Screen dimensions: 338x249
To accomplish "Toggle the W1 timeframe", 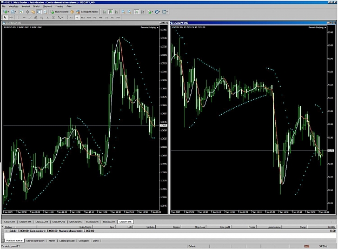I will (x=112, y=17).
